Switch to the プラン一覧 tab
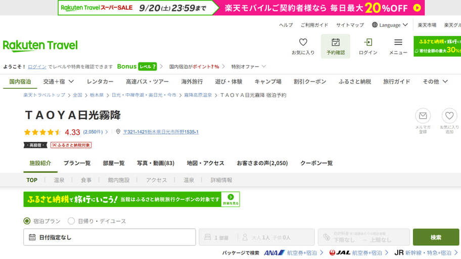 tap(77, 163)
